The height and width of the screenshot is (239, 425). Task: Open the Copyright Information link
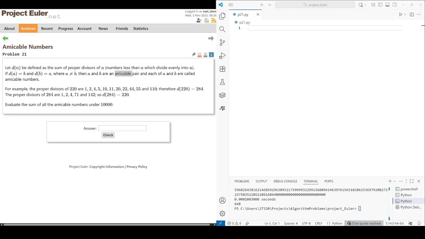pos(107,167)
